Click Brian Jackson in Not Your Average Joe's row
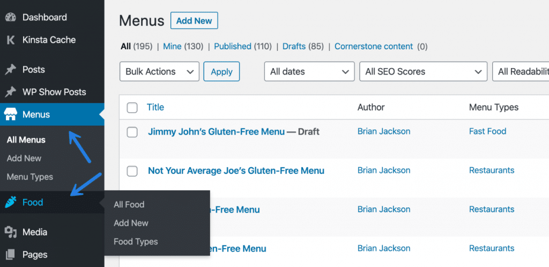Image resolution: width=549 pixels, height=267 pixels. pyautogui.click(x=384, y=170)
